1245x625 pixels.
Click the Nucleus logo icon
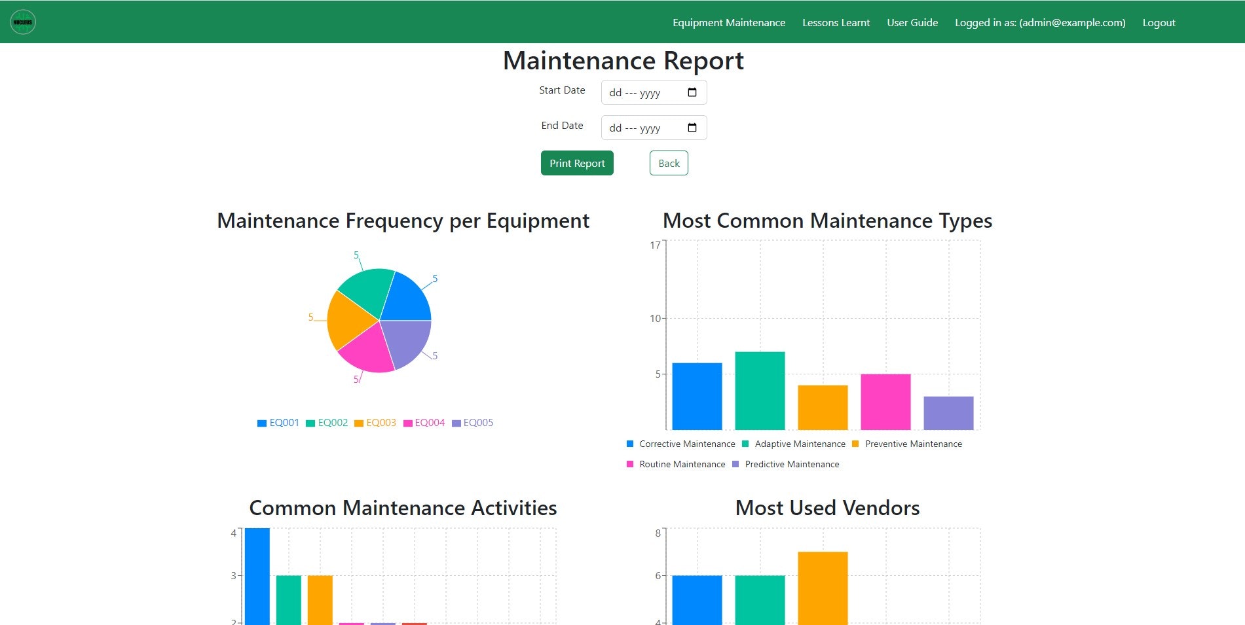click(x=23, y=22)
